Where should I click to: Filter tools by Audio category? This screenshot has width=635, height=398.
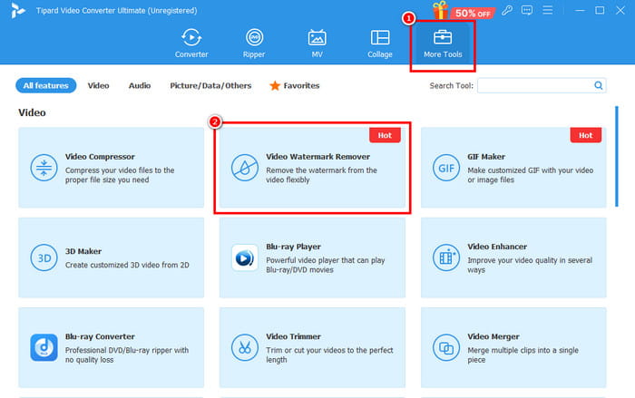(x=139, y=85)
